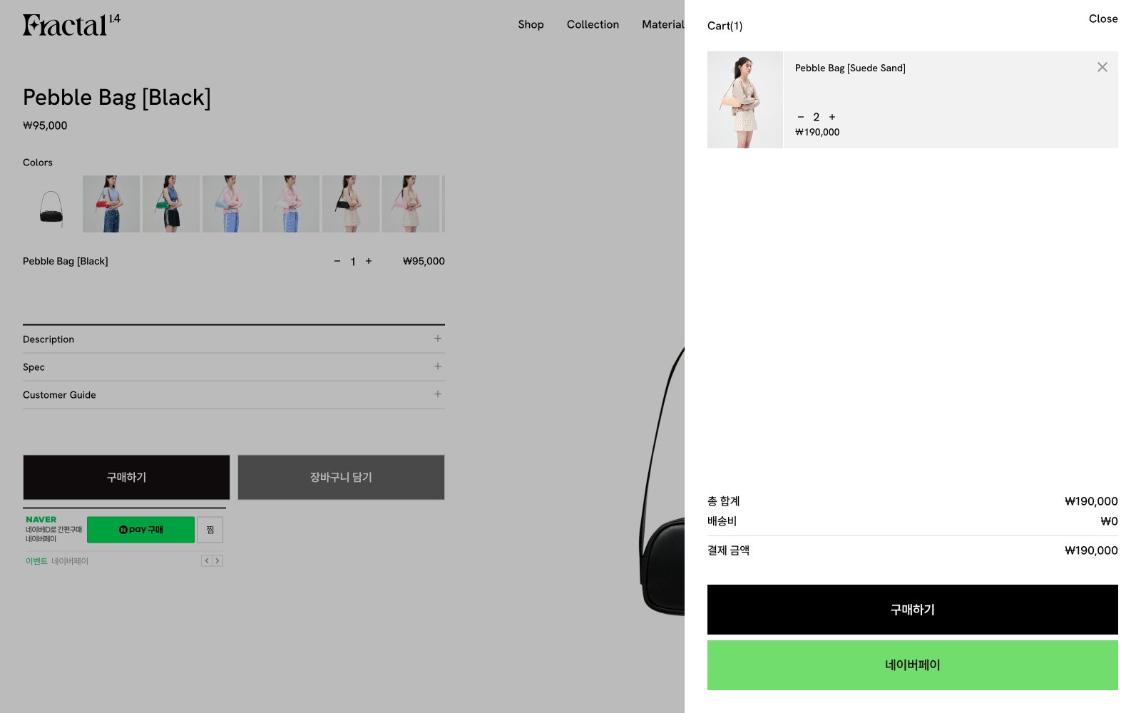Expand the Customer Guide section
The image size is (1141, 713).
234,394
